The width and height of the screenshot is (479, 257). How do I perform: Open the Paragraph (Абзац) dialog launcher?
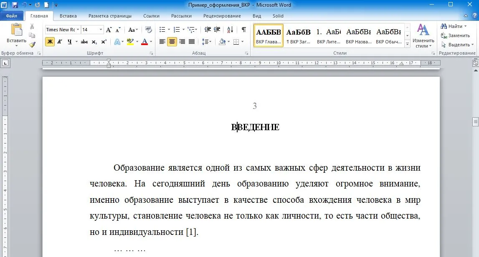246,53
